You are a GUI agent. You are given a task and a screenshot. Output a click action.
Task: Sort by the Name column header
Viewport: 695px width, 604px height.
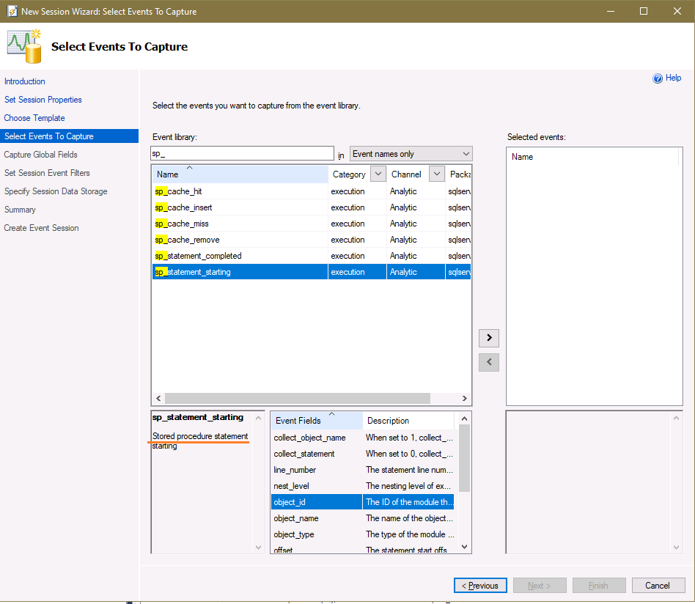pyautogui.click(x=240, y=174)
